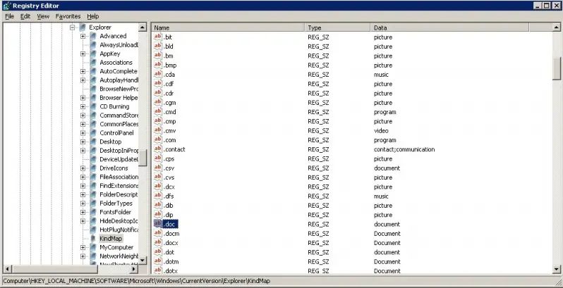Viewport: 563px width, 288px height.
Task: Open the Favorites menu
Action: click(x=68, y=16)
